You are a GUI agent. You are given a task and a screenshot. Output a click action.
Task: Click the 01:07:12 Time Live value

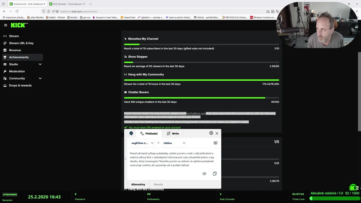click(298, 194)
